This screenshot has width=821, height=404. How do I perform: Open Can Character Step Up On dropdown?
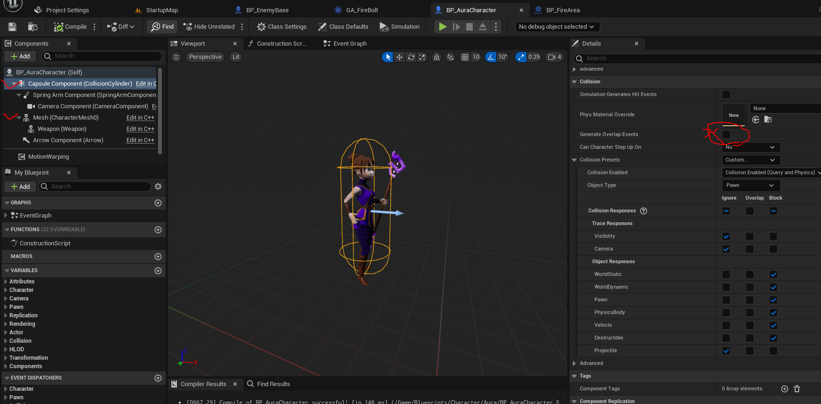751,147
